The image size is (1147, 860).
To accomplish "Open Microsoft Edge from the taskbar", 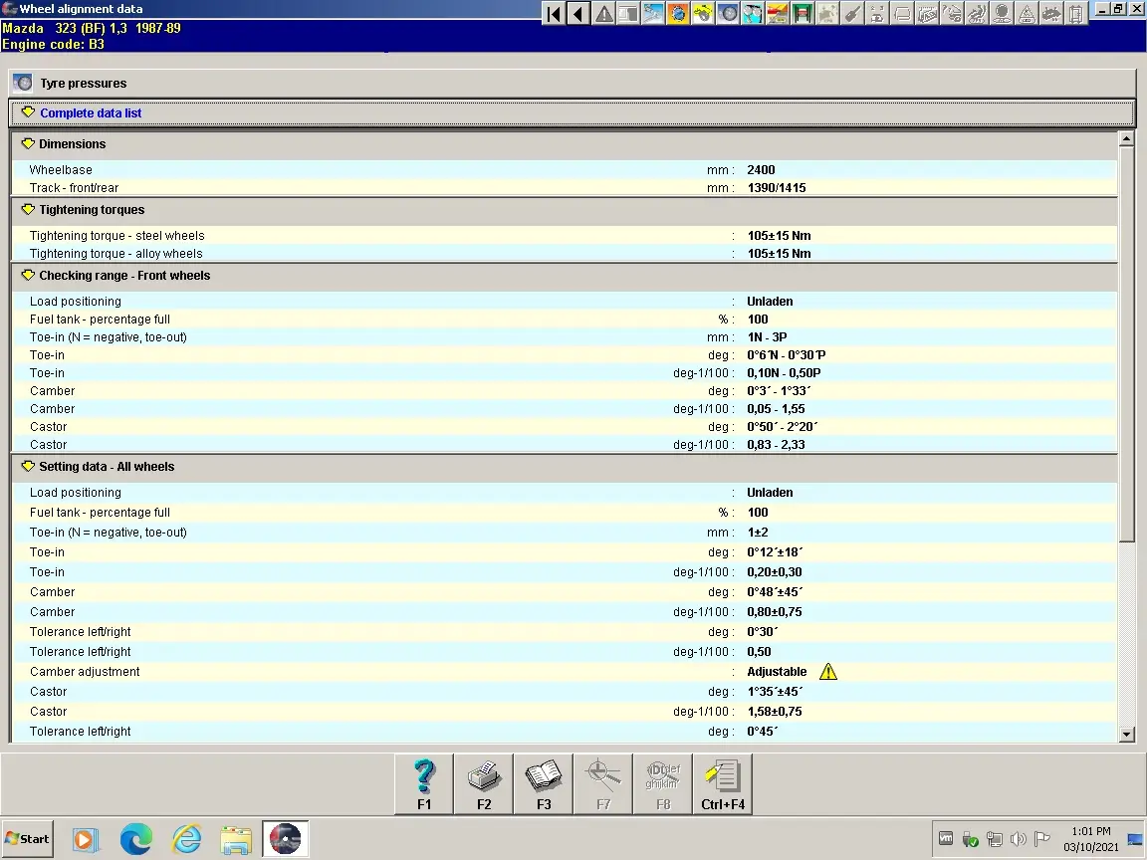I will coord(135,839).
